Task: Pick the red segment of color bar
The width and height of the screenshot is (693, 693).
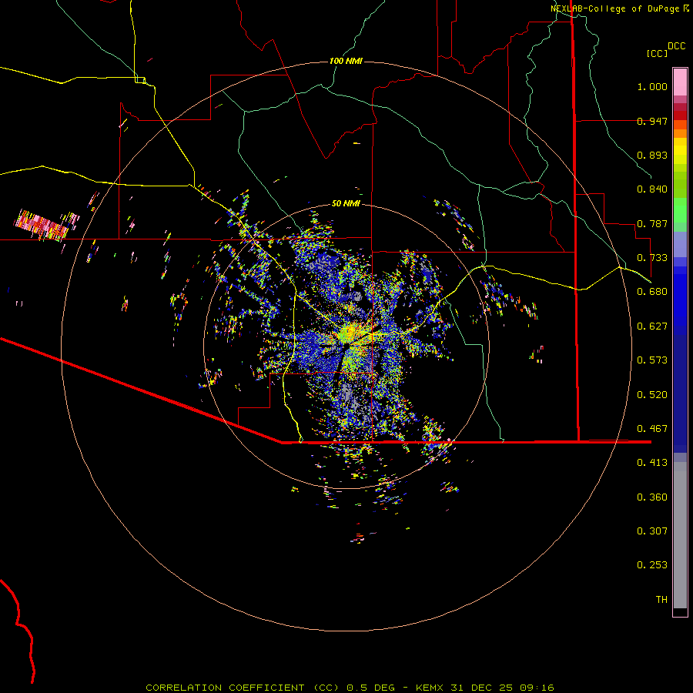Action: [x=680, y=115]
